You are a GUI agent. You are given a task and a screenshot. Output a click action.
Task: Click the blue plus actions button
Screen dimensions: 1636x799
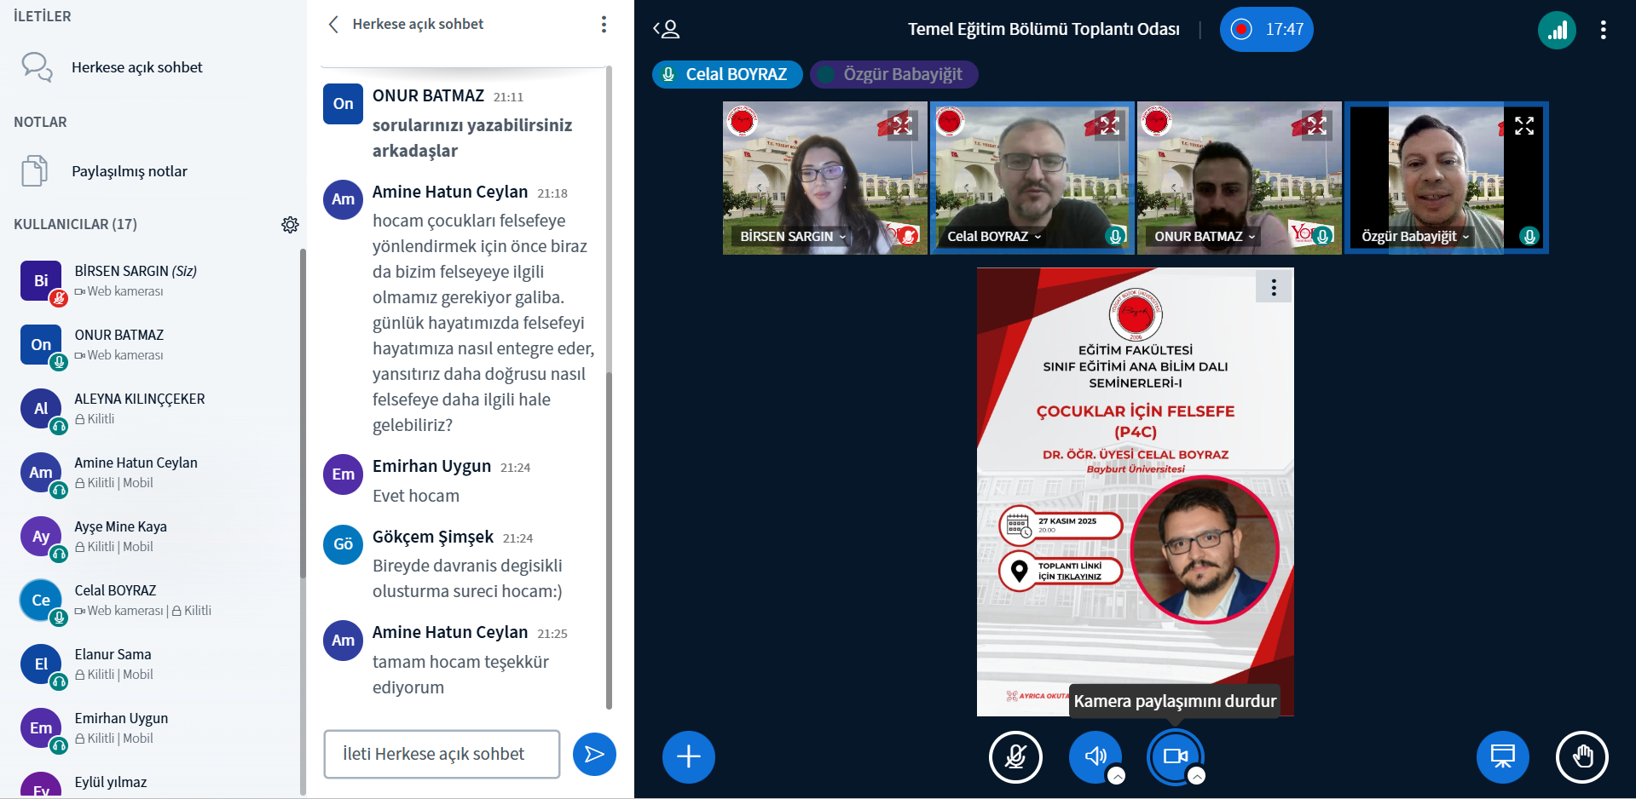(688, 756)
